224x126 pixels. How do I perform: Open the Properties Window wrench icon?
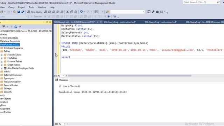[153, 12]
